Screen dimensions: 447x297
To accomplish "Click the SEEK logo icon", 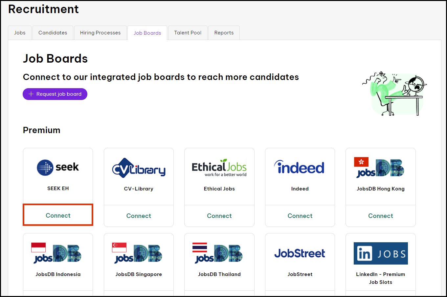I will click(x=58, y=167).
